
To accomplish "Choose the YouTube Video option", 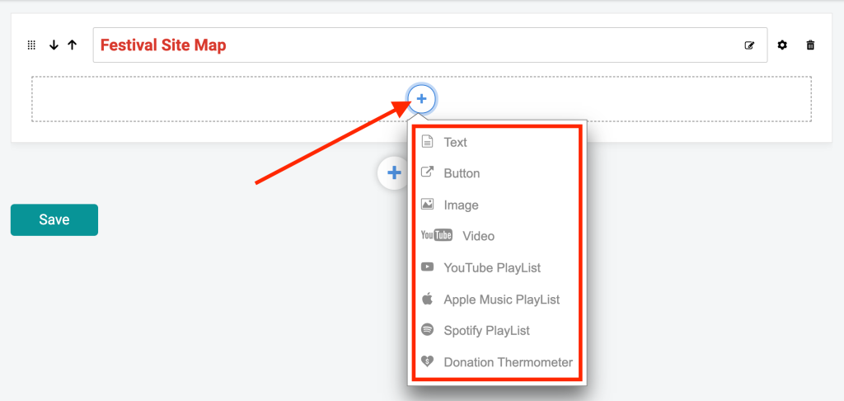I will pos(497,236).
